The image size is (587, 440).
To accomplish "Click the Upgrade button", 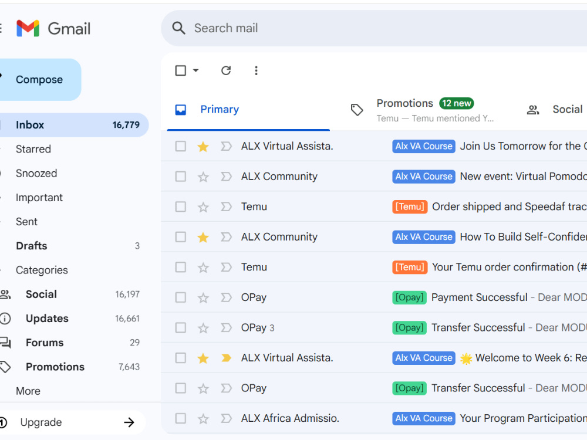I will [x=72, y=422].
